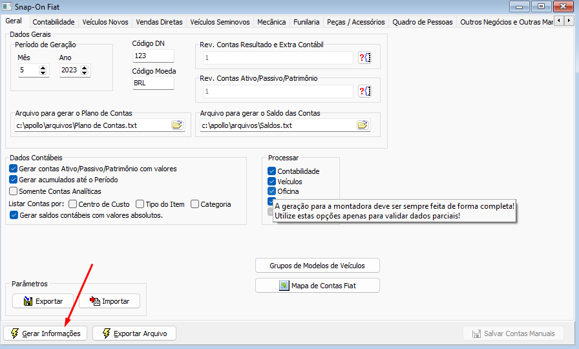Image resolution: width=579 pixels, height=349 pixels.
Task: Click the Plano de Contas file path field
Action: [x=93, y=125]
